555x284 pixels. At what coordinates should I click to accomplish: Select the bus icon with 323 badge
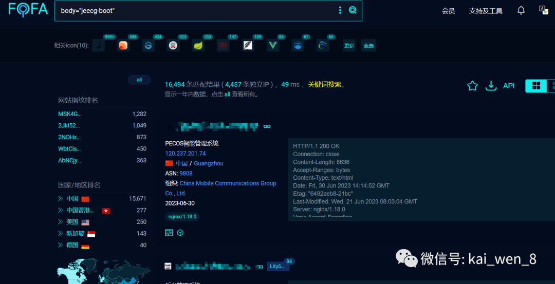pos(173,45)
